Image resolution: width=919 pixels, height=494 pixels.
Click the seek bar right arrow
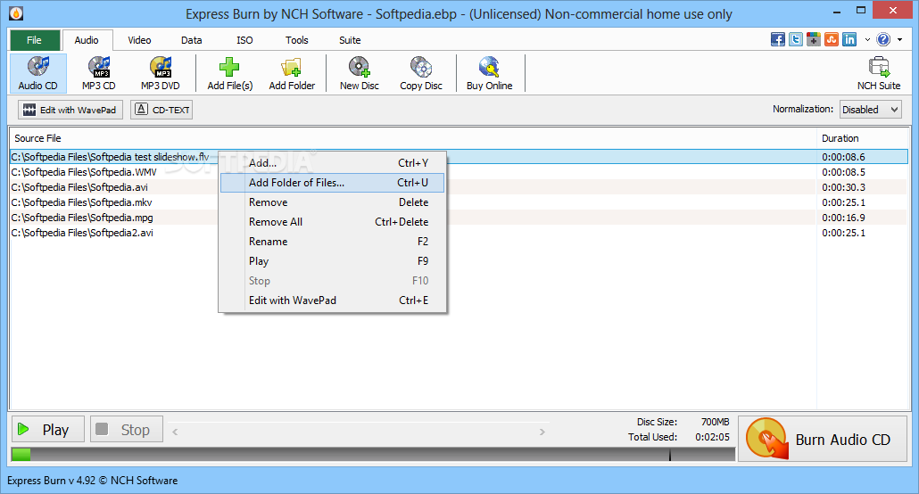coord(542,432)
